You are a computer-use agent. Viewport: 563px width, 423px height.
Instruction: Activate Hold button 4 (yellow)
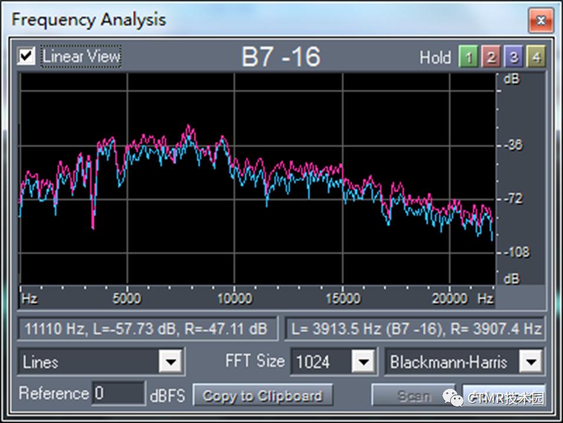[536, 56]
